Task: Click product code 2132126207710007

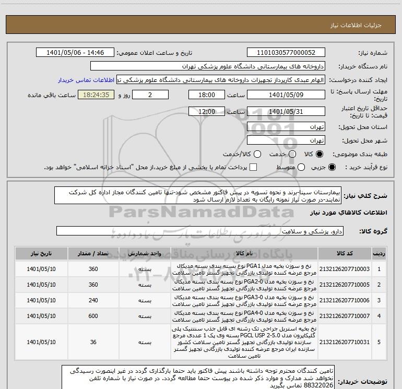Action: coord(345,316)
